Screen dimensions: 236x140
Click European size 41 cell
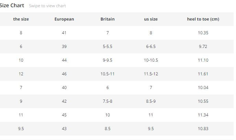(64, 33)
